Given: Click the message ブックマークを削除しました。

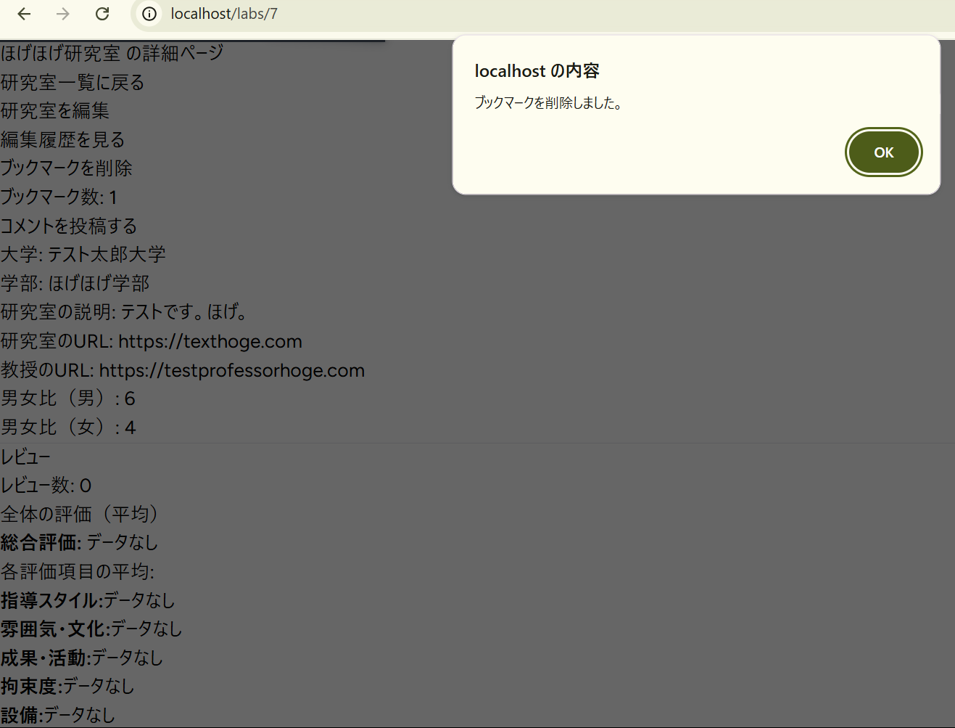Looking at the screenshot, I should [x=549, y=103].
